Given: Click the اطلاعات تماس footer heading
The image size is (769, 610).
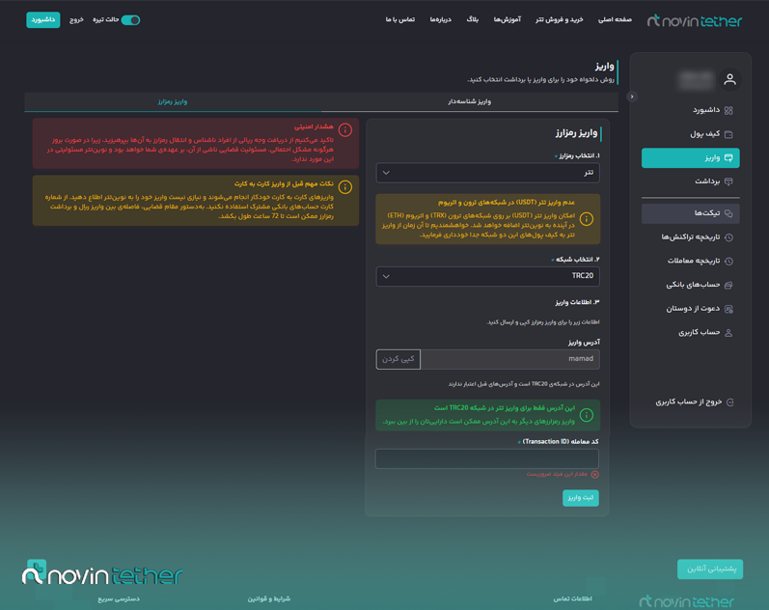Looking at the screenshot, I should 573,598.
